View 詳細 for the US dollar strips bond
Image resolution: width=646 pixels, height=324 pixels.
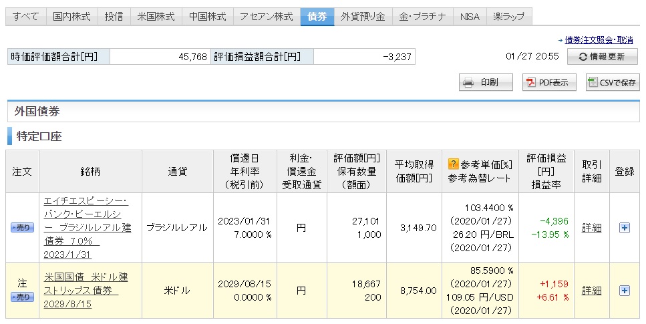(x=592, y=291)
